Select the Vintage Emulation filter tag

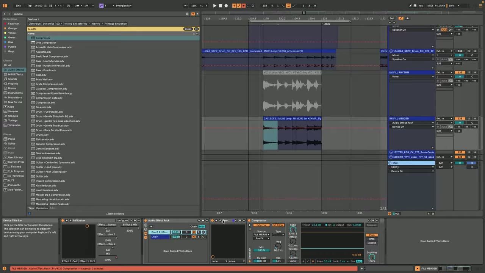point(116,24)
